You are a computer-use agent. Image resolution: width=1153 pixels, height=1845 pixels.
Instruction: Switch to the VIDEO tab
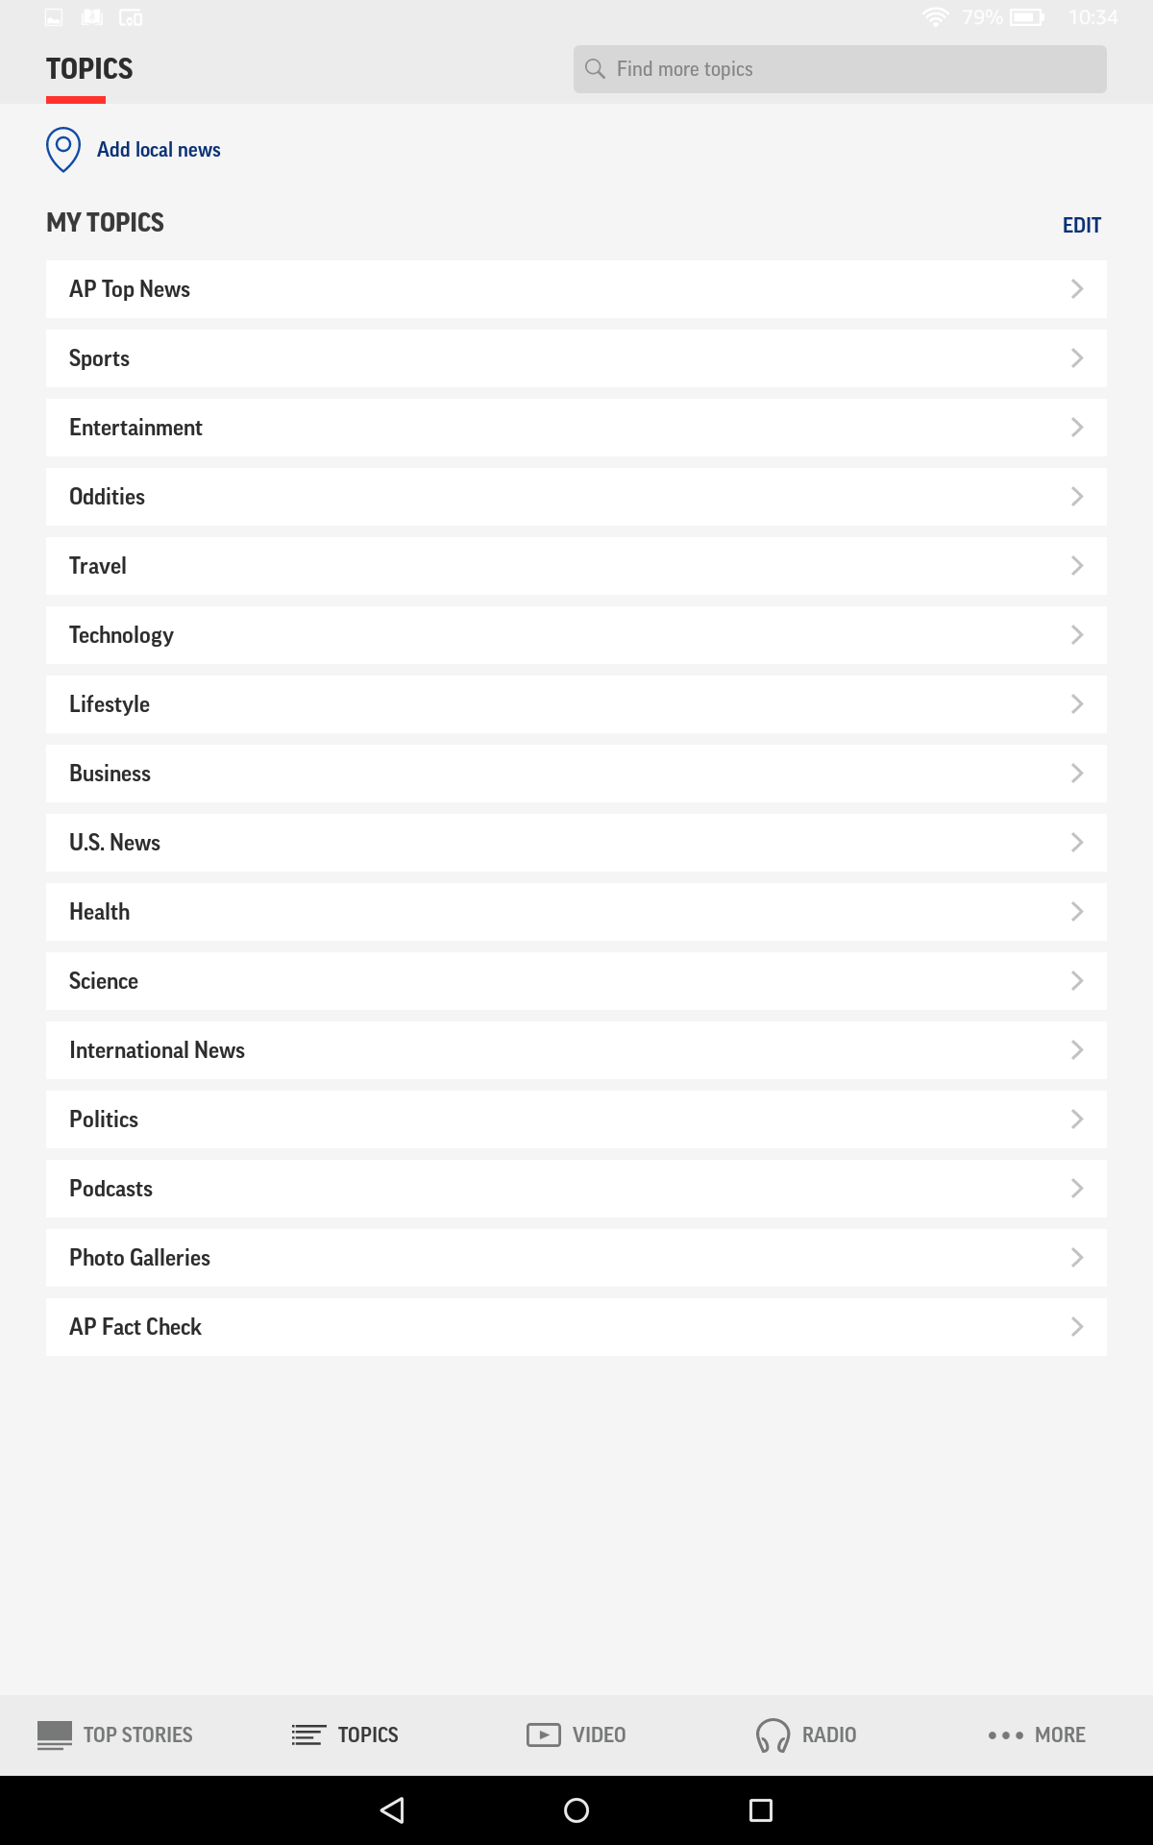(x=598, y=1734)
